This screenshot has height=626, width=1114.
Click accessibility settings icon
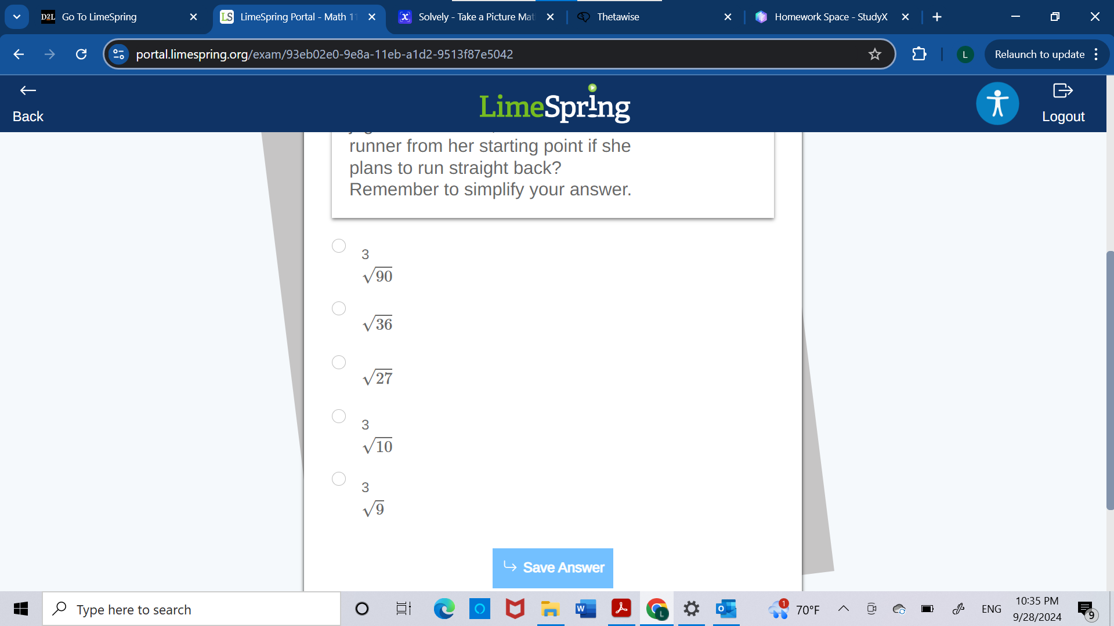coord(997,103)
